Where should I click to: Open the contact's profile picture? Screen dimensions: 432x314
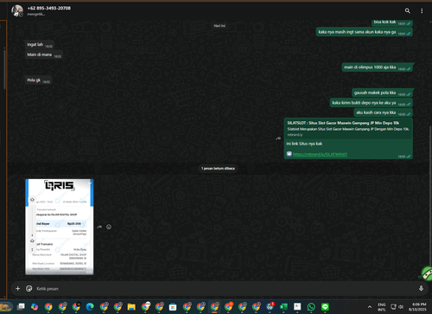(x=17, y=10)
